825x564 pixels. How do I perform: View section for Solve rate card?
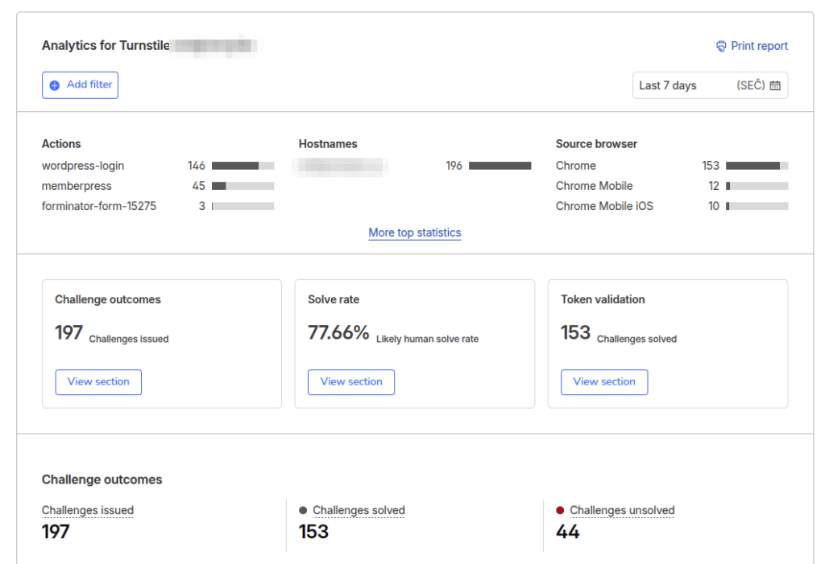point(351,381)
